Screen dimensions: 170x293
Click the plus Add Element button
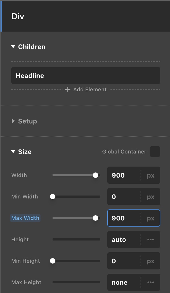[86, 90]
